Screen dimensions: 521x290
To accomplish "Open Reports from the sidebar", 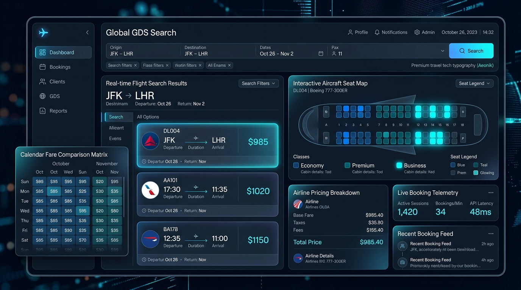I will click(x=63, y=111).
